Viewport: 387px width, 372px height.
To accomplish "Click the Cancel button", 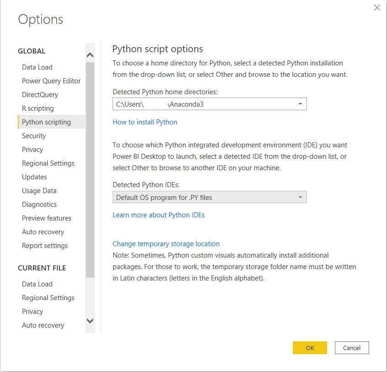I will [x=352, y=348].
